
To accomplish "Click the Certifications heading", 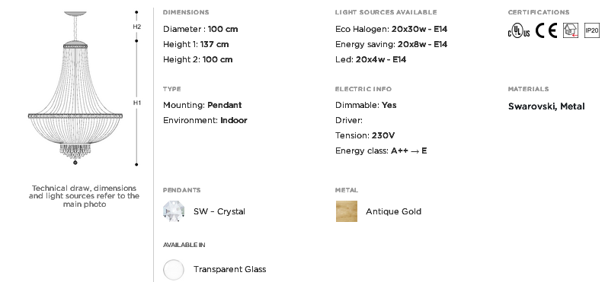I will 539,12.
